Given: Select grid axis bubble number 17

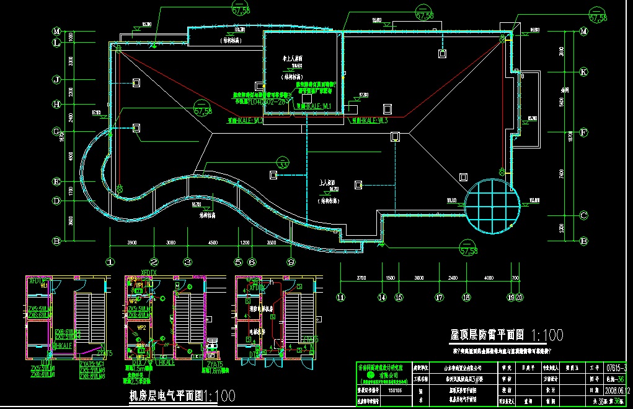Looking at the screenshot, I should [439, 298].
